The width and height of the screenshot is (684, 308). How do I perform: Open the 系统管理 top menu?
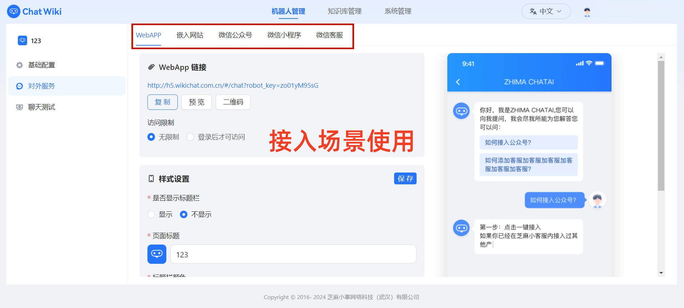click(x=398, y=11)
